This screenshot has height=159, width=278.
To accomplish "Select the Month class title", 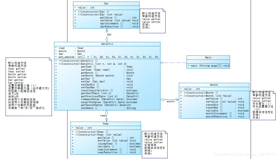I will [214, 85].
